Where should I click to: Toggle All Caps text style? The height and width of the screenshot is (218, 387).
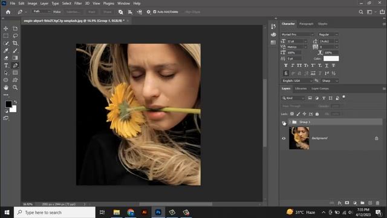tap(299, 65)
